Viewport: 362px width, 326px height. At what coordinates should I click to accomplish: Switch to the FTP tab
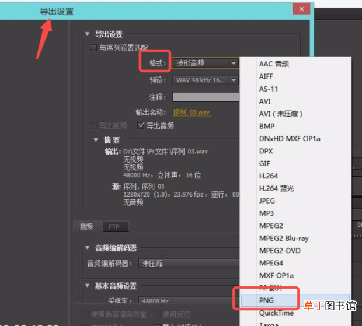click(114, 227)
